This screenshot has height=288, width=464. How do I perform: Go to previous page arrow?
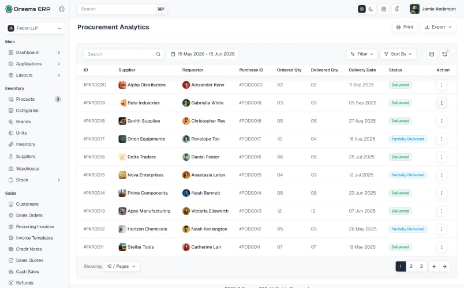click(434, 266)
